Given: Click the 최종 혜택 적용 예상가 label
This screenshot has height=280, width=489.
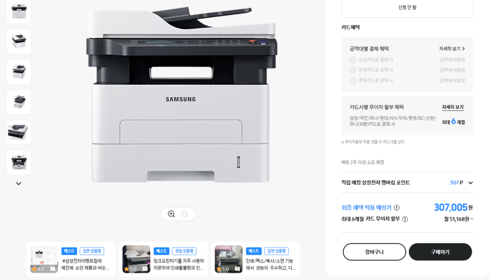Looking at the screenshot, I should (366, 207).
